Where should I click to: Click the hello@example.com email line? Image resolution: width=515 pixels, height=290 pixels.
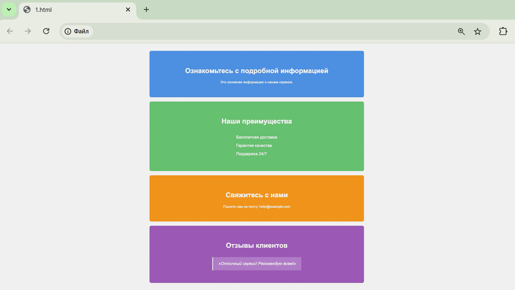[x=256, y=207]
